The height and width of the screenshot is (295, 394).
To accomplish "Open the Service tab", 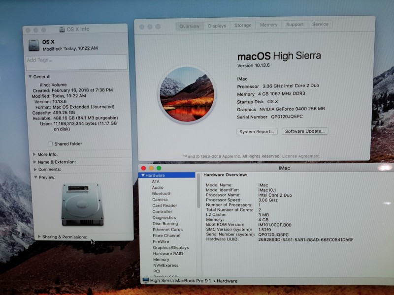I will [320, 24].
